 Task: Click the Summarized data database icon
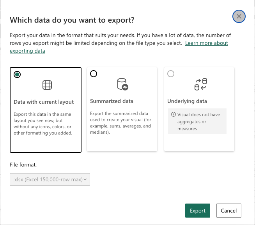122,84
